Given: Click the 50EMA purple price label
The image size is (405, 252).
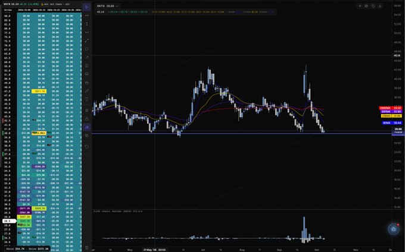Looking at the screenshot, I should (391, 112).
